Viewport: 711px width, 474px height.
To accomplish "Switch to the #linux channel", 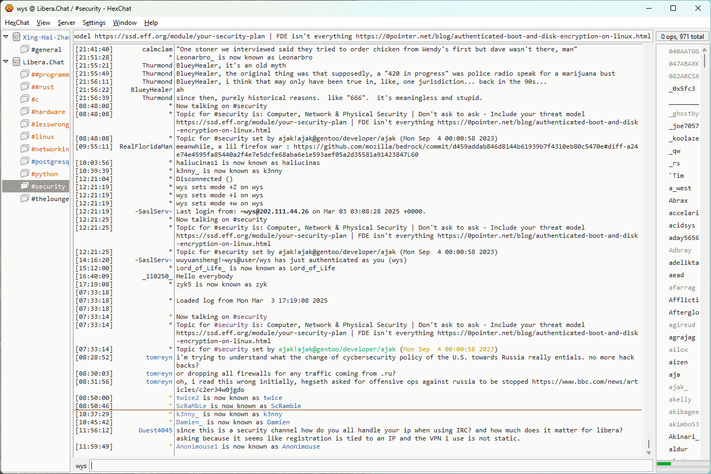I will click(42, 137).
